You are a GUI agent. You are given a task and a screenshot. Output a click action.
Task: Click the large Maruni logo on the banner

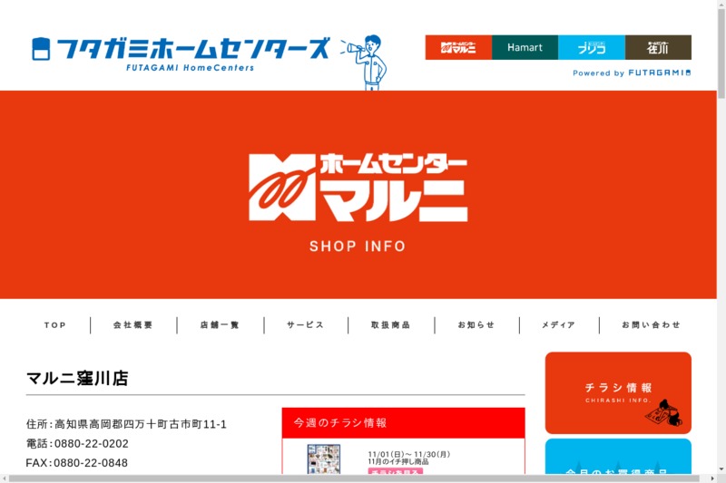coord(358,188)
